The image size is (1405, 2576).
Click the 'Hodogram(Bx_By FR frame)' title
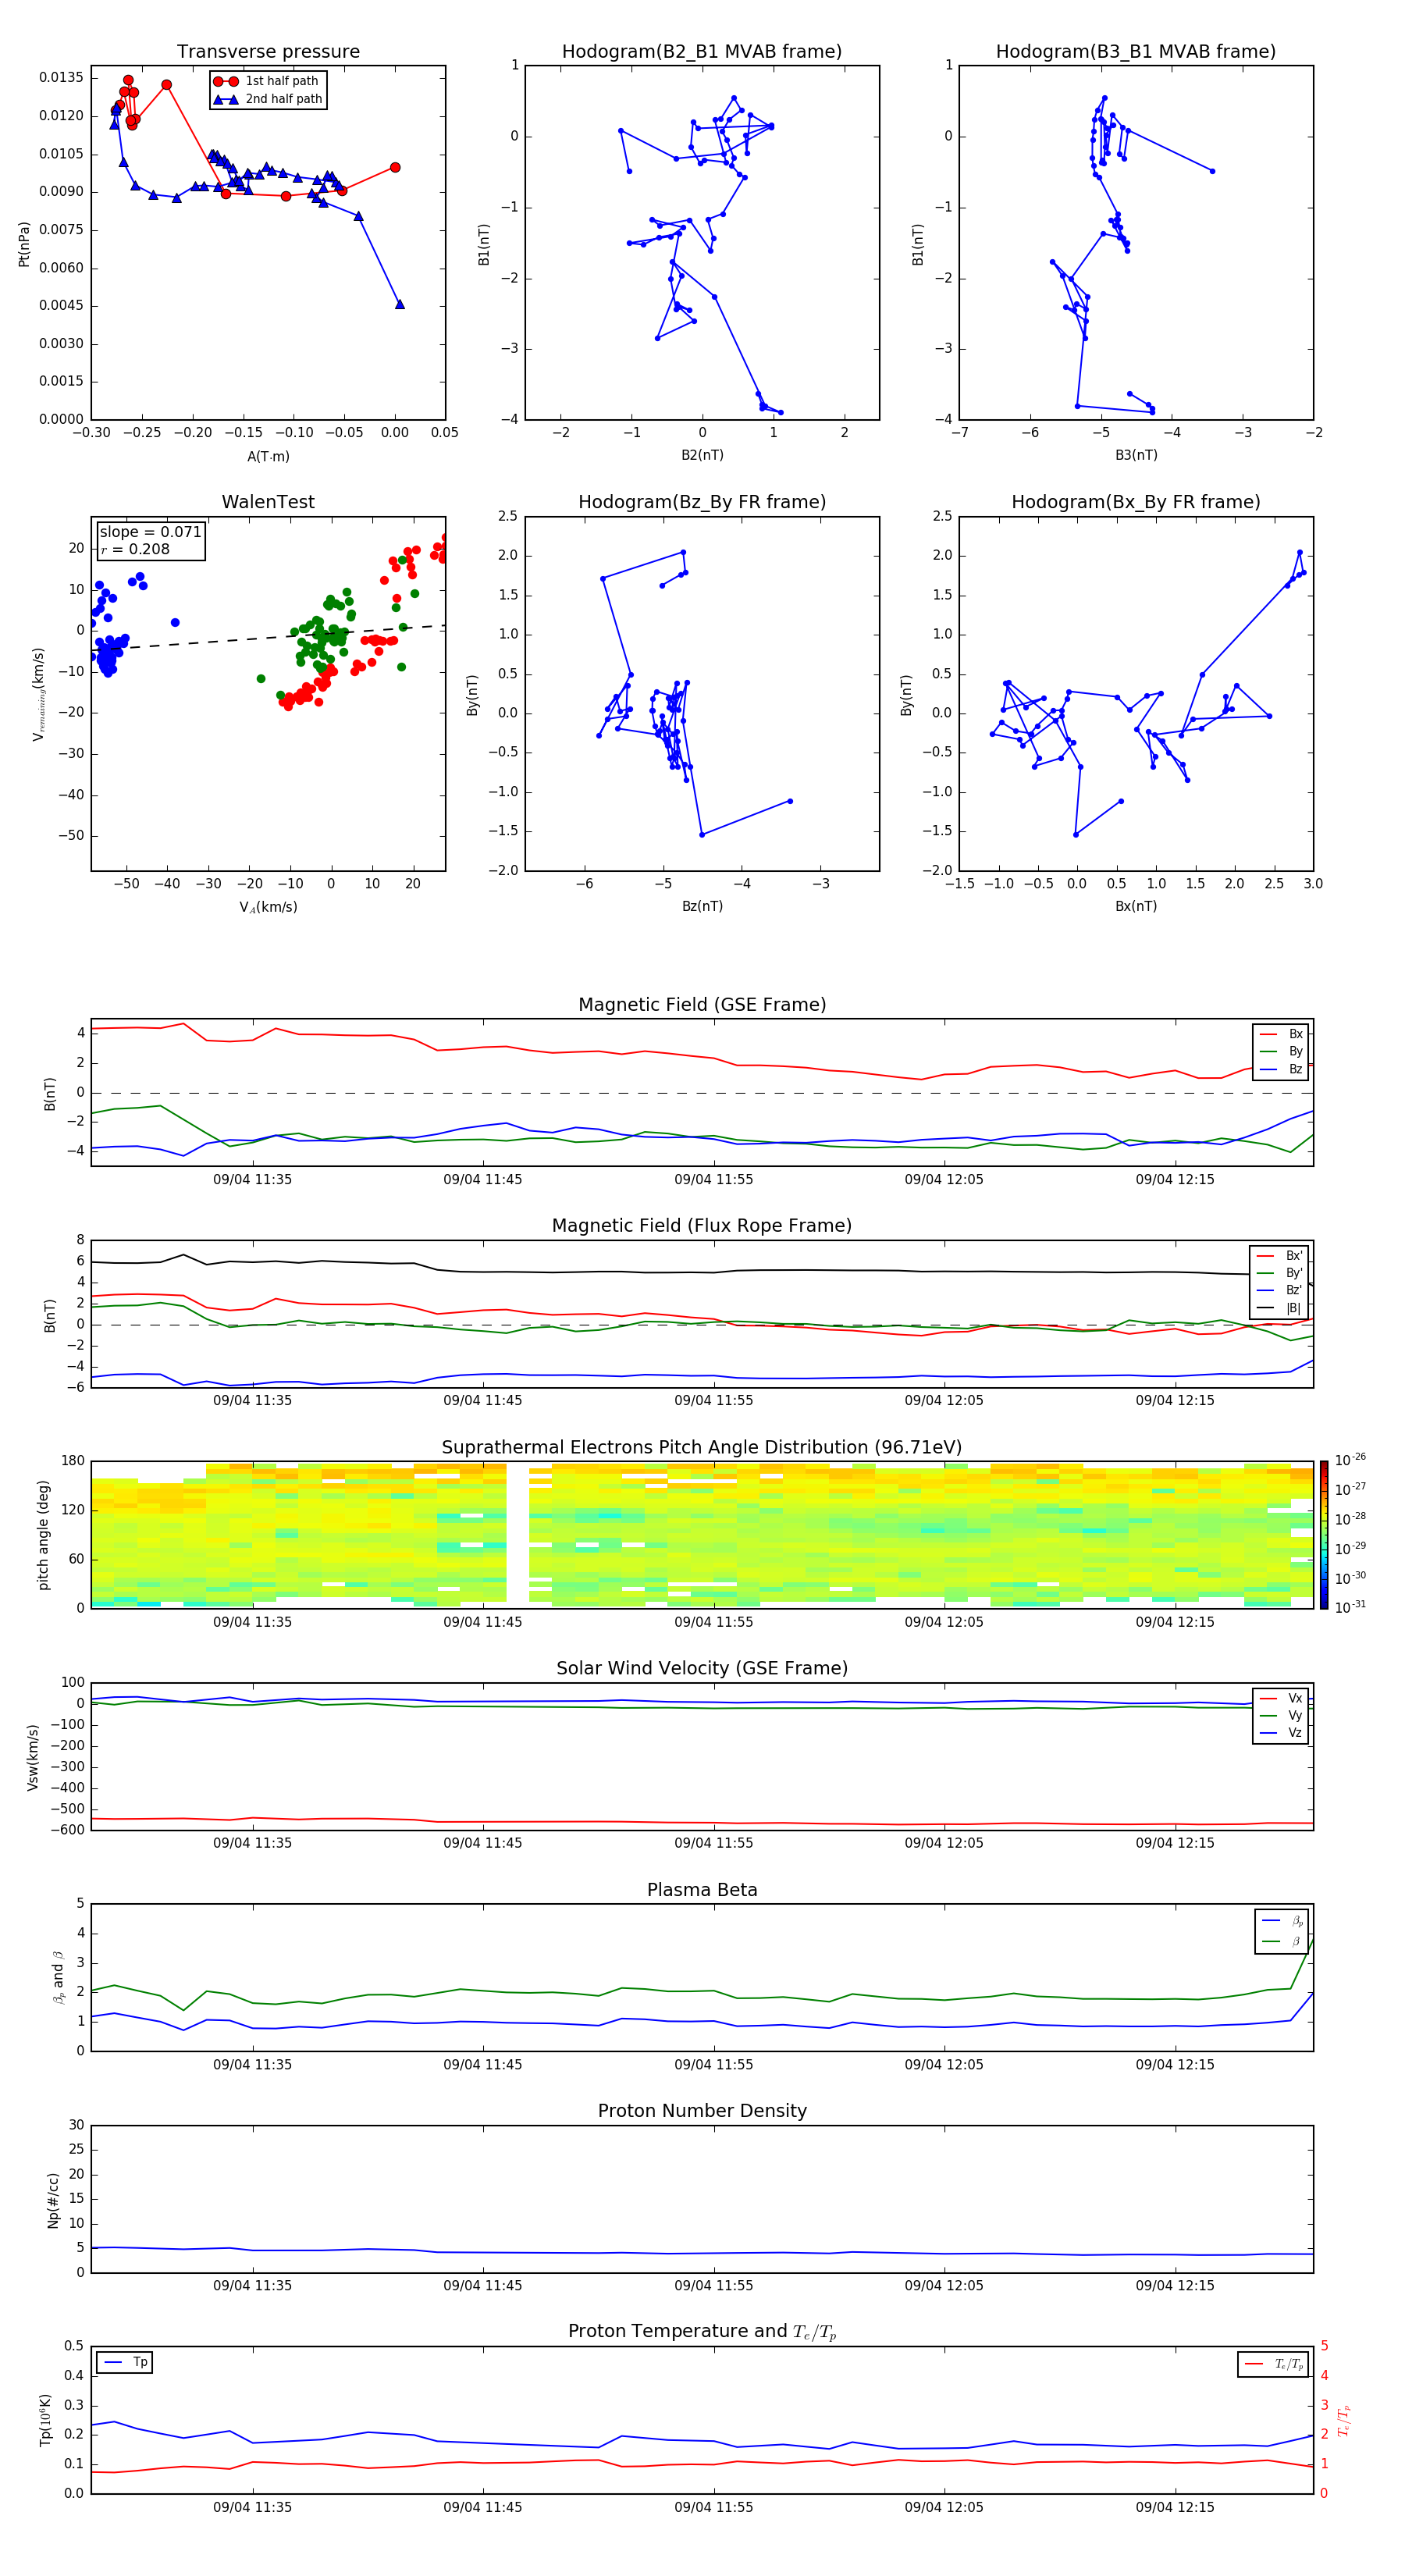[1136, 502]
